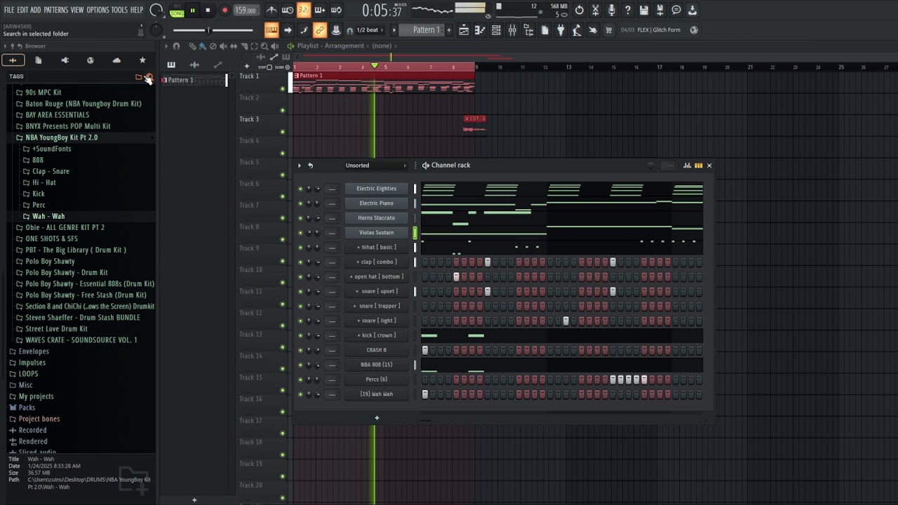Expand the LOOPS folder in browser

(29, 374)
